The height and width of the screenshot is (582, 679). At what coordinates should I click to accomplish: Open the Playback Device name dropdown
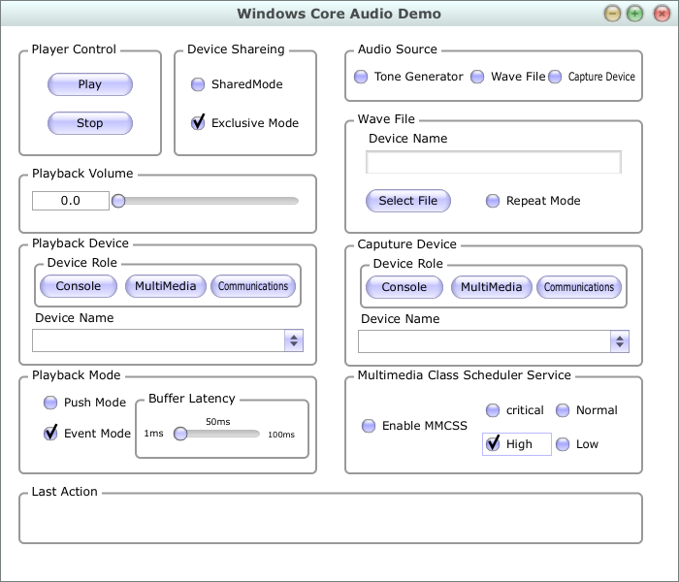[x=293, y=340]
